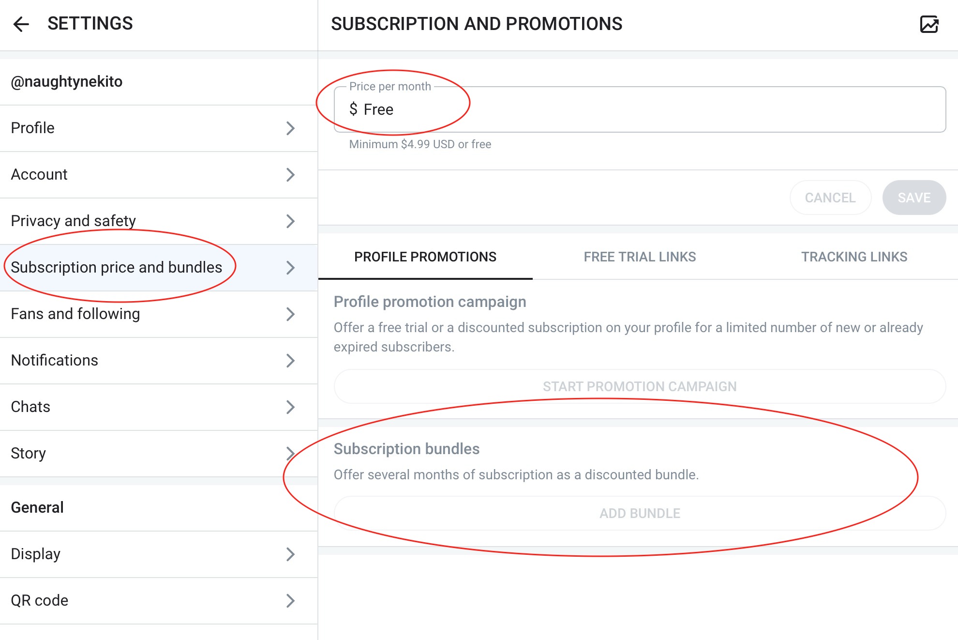Viewport: 958px width, 640px height.
Task: Open Privacy and safety chevron arrow
Action: click(x=290, y=221)
